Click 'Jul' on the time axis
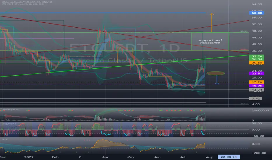 (x=183, y=157)
